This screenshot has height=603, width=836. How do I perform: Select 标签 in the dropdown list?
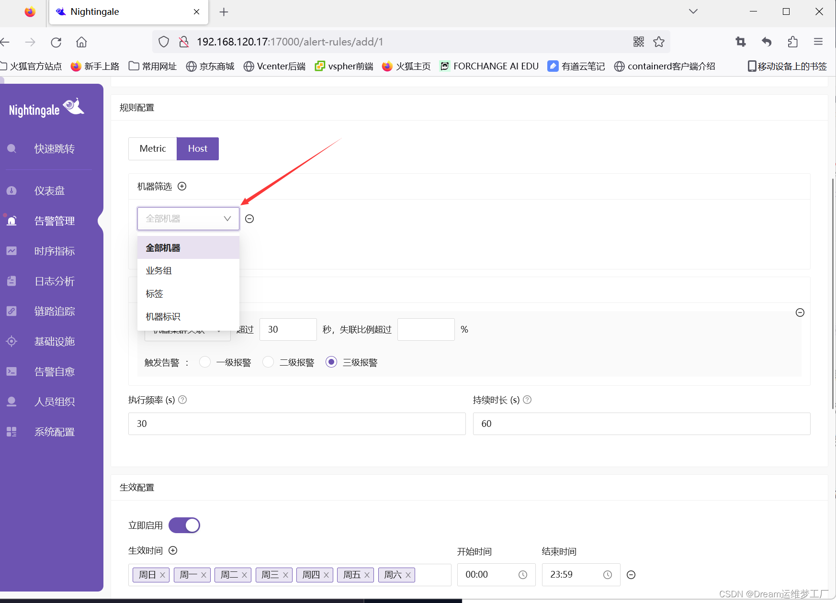188,294
